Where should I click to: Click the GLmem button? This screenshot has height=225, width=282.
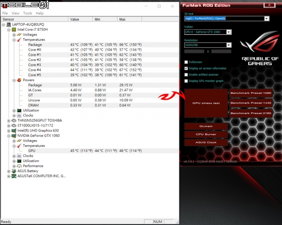(x=206, y=126)
